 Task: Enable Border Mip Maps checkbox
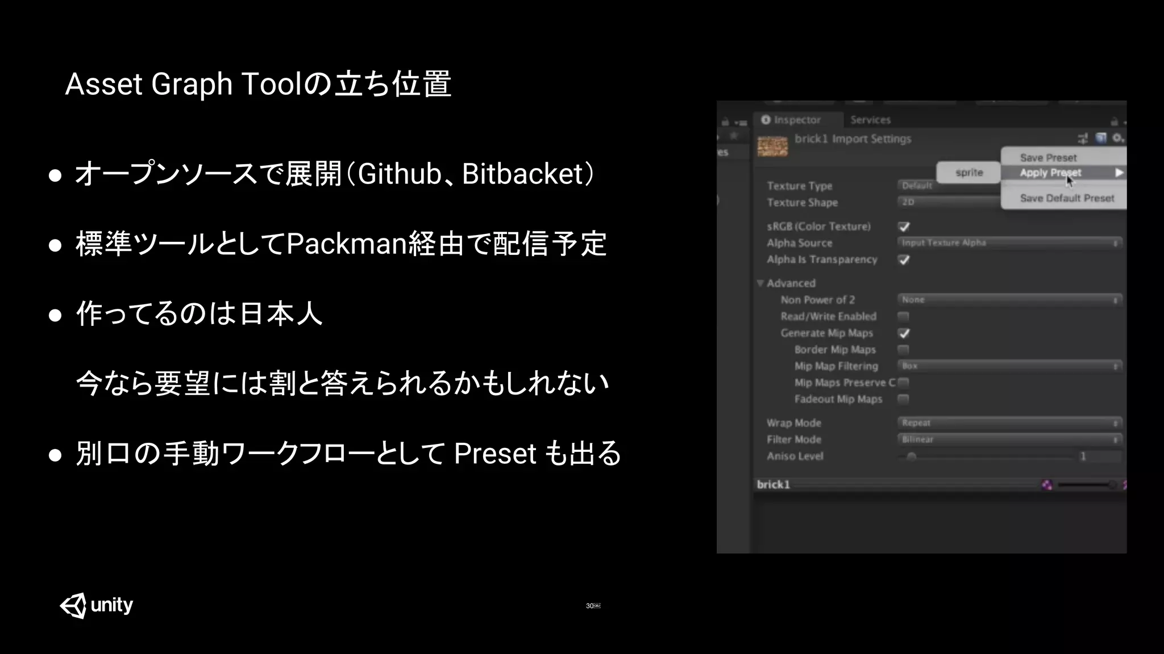point(903,350)
